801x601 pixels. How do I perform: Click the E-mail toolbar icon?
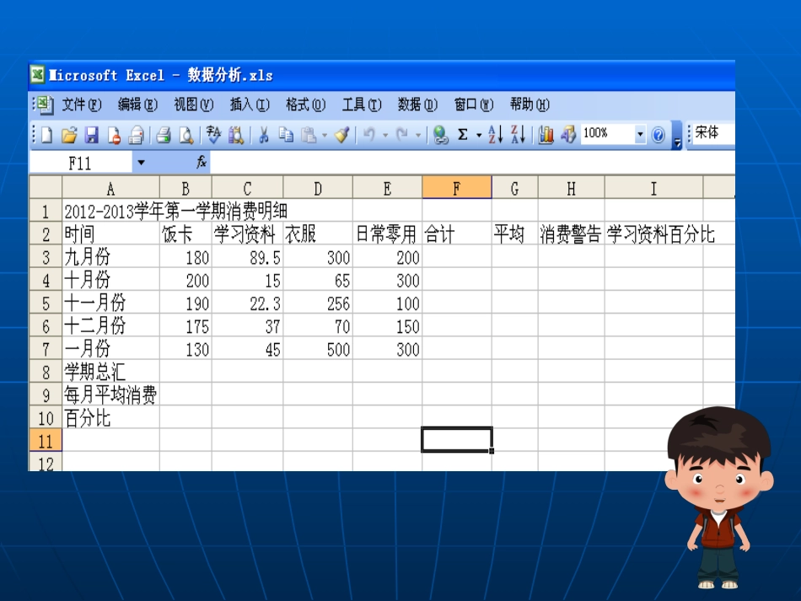136,136
